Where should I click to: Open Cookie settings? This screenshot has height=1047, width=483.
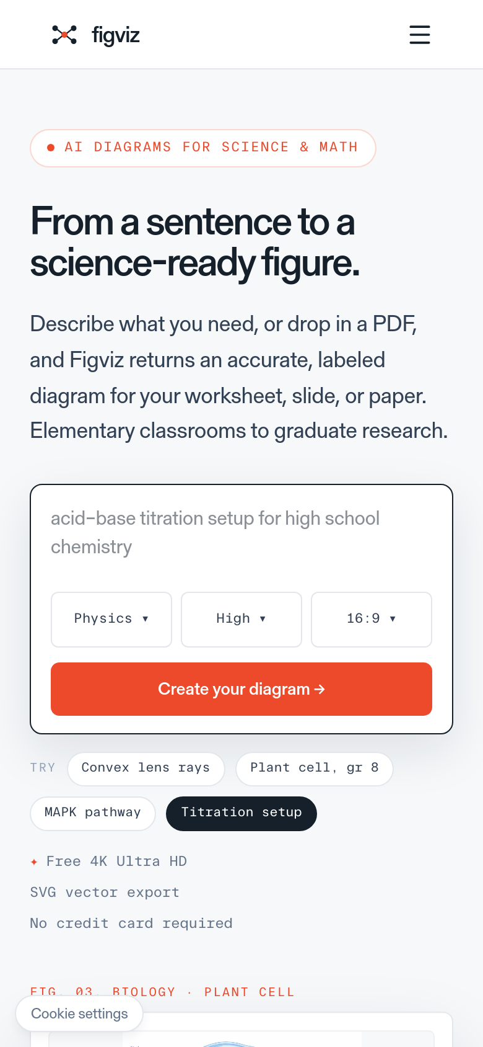pos(79,1014)
